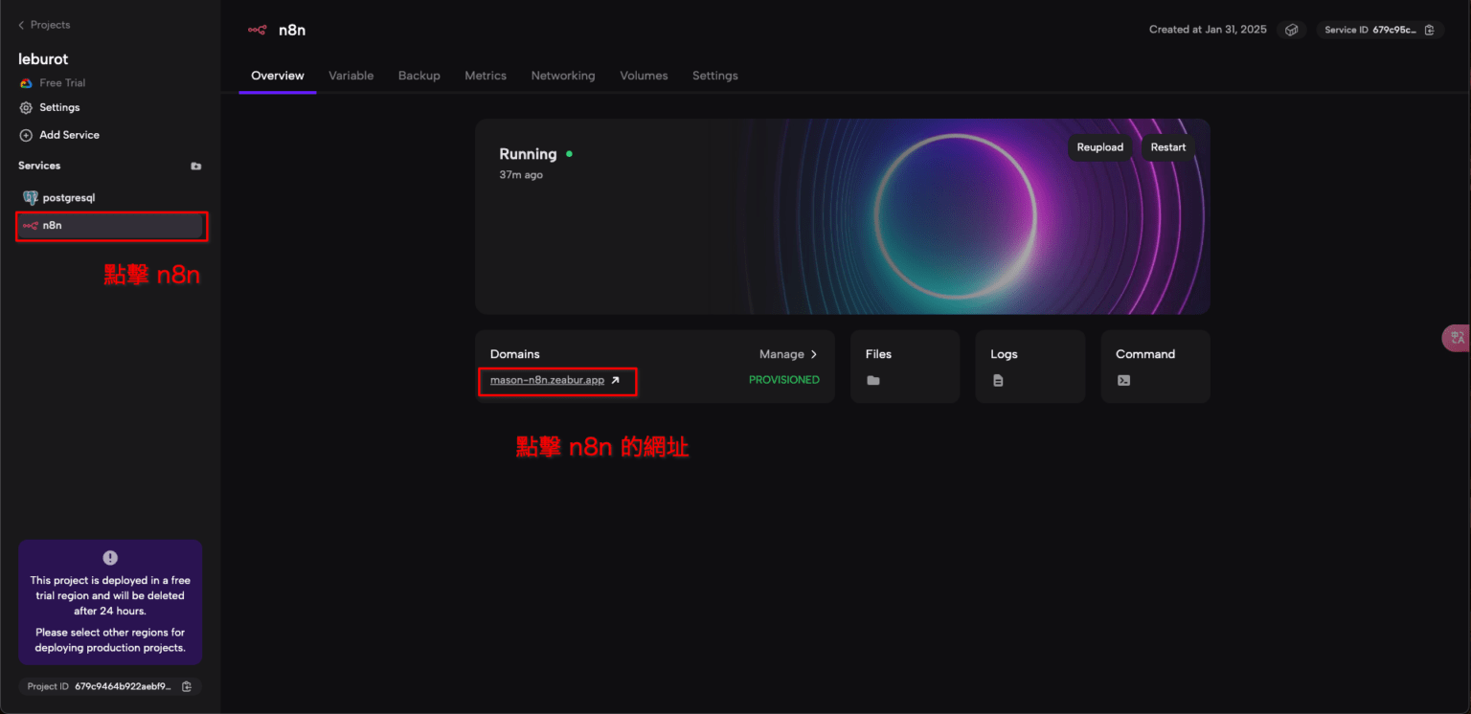The width and height of the screenshot is (1471, 714).
Task: Copy the Service ID
Action: (1430, 30)
